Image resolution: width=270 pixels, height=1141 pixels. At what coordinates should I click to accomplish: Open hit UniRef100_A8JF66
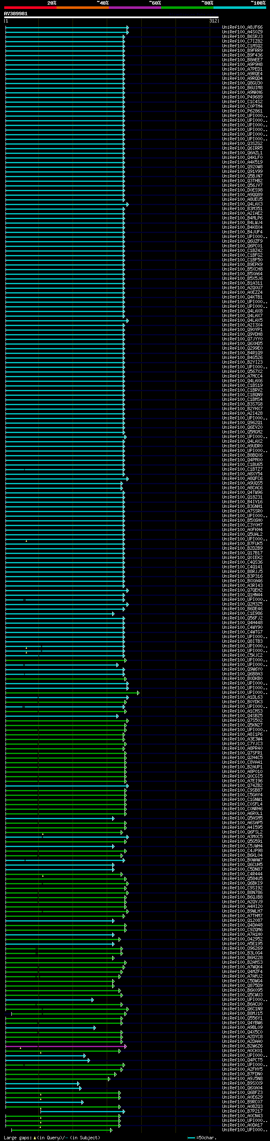point(242,27)
